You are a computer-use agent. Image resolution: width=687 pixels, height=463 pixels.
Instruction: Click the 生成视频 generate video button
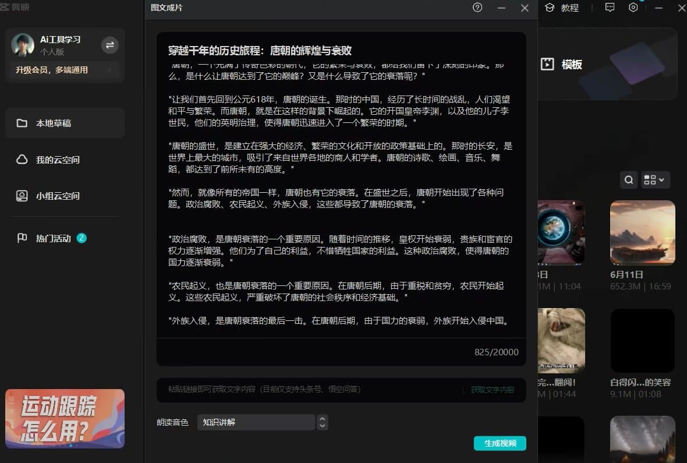(x=500, y=443)
